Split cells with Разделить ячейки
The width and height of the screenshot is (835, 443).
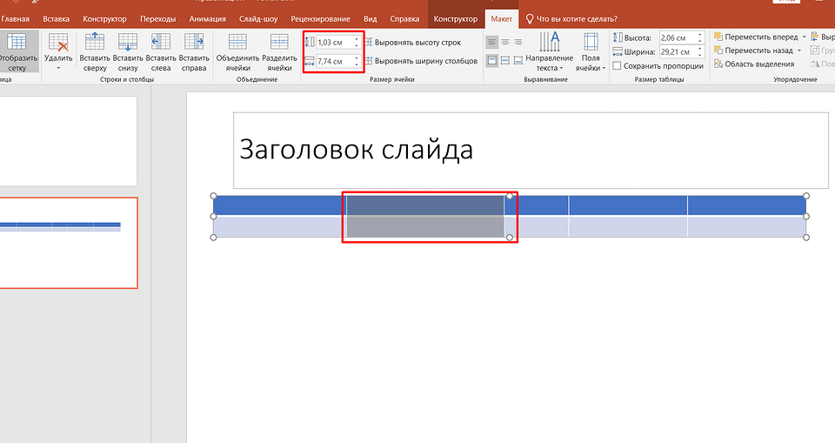pyautogui.click(x=279, y=51)
